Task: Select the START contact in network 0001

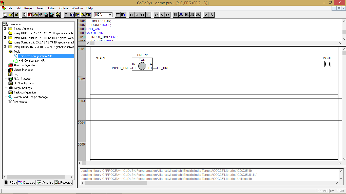Action: point(101,64)
